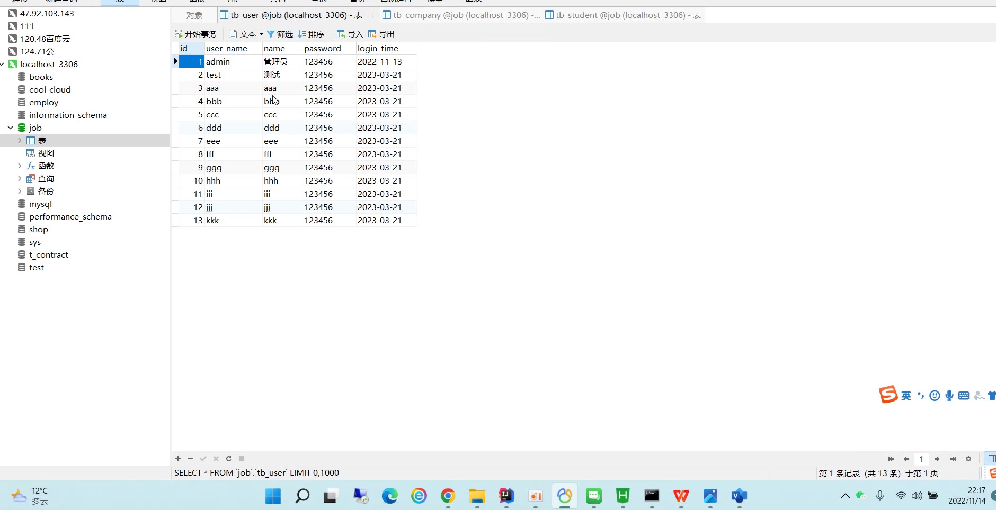
Task: Switch to the 对象 tab
Action: coord(194,15)
